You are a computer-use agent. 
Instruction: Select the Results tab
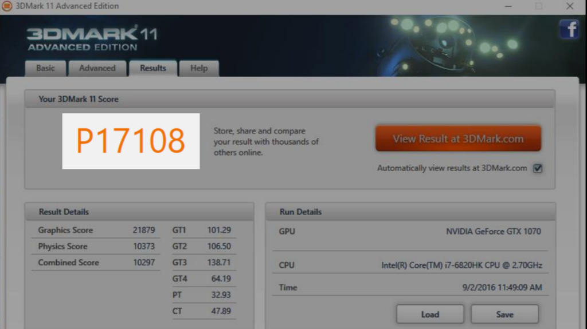[152, 69]
